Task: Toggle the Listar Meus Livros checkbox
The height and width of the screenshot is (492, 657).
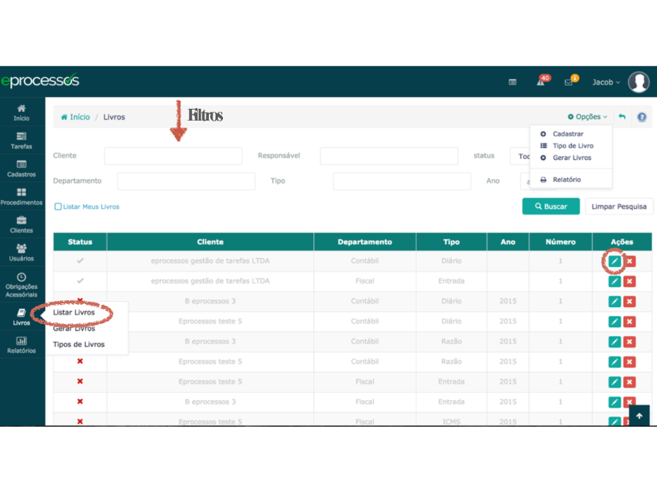Action: pos(58,206)
